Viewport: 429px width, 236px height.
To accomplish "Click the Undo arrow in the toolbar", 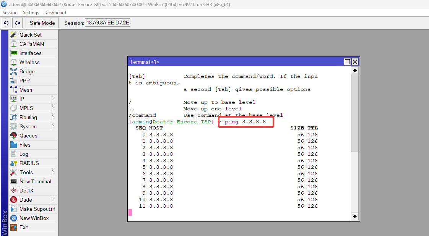I will (x=6, y=23).
